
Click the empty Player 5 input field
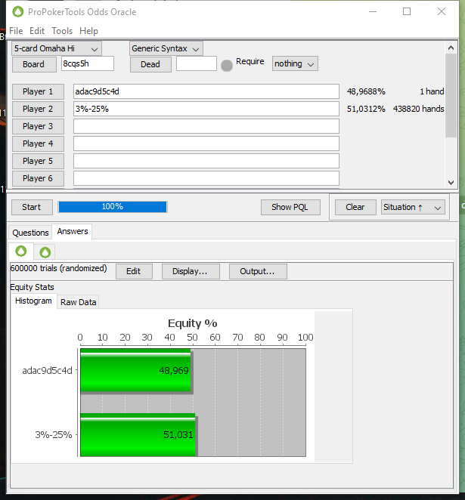click(206, 161)
